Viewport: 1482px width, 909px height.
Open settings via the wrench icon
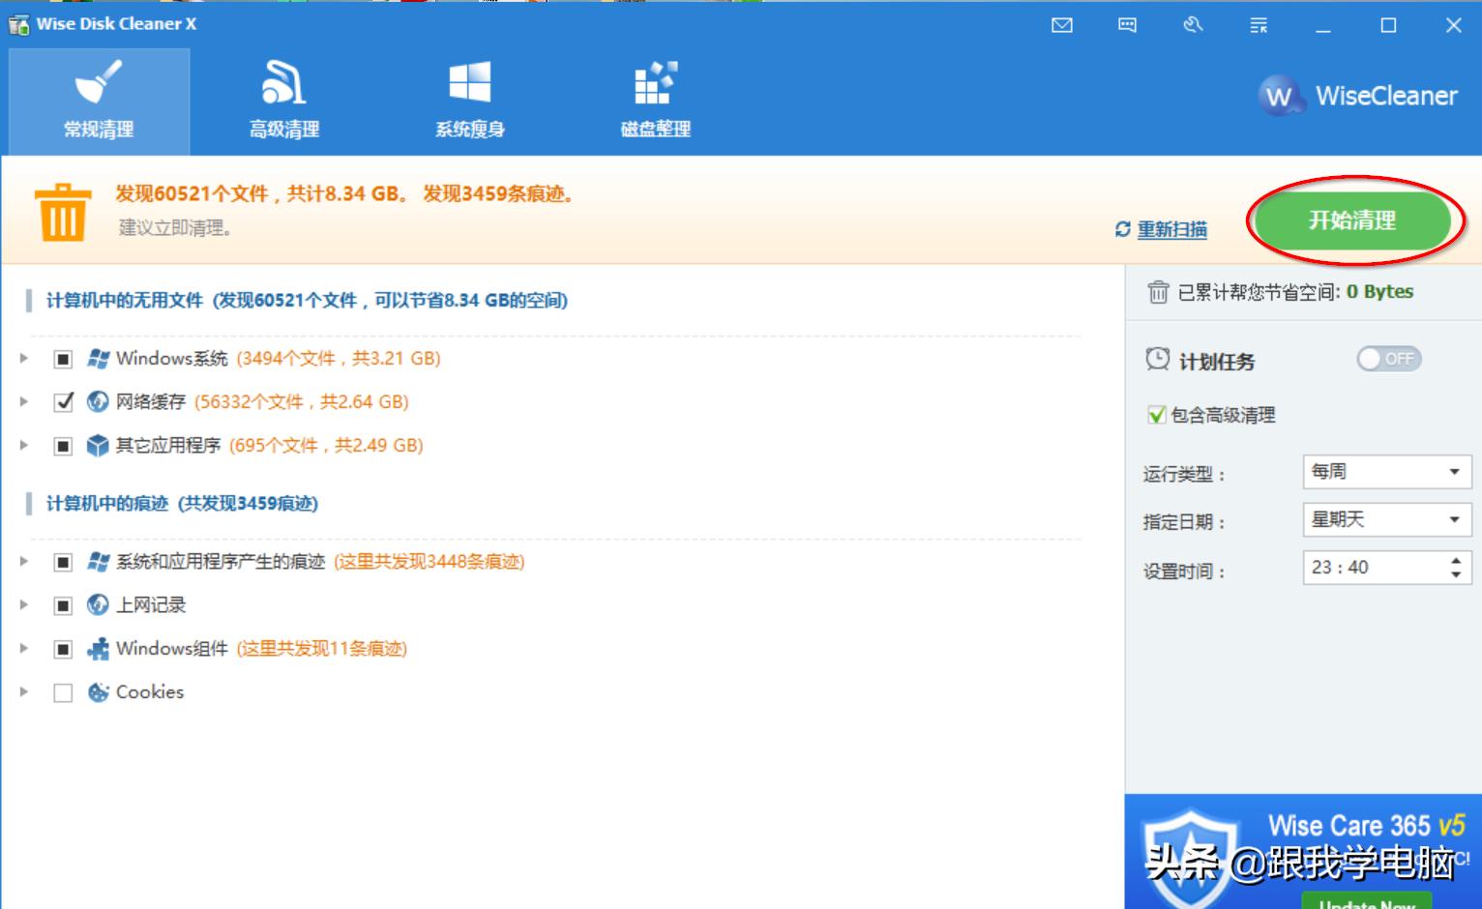pos(1193,25)
